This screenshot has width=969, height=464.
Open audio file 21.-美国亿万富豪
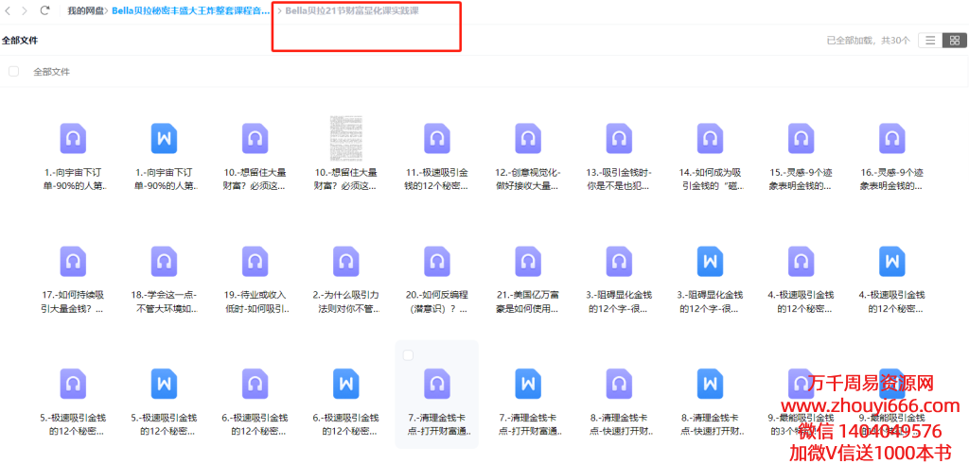527,261
